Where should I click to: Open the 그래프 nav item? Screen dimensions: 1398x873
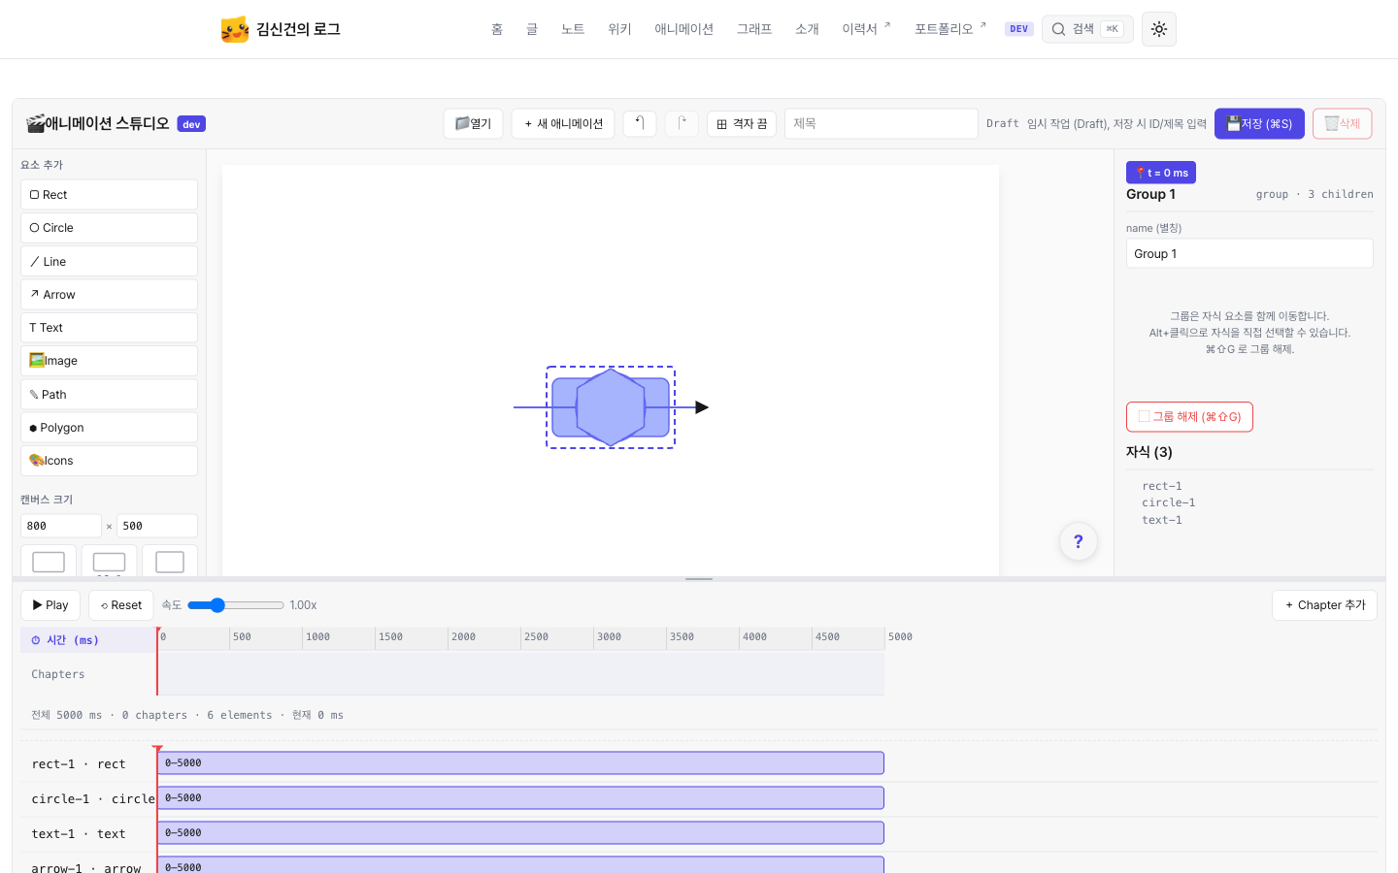[x=754, y=29]
